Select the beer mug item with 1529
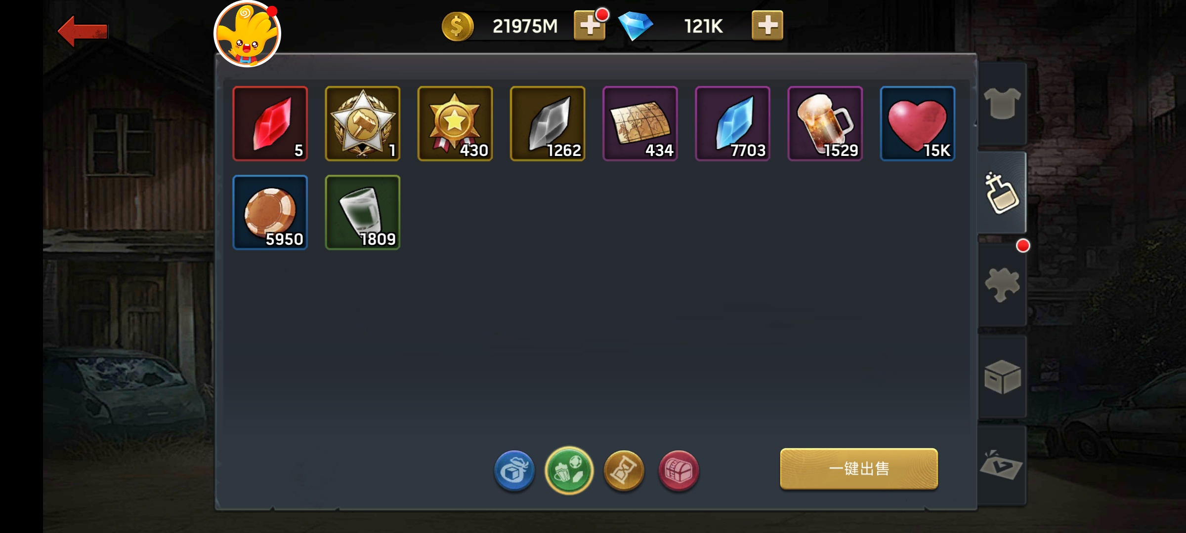Screen dimensions: 1186x533 click(825, 123)
